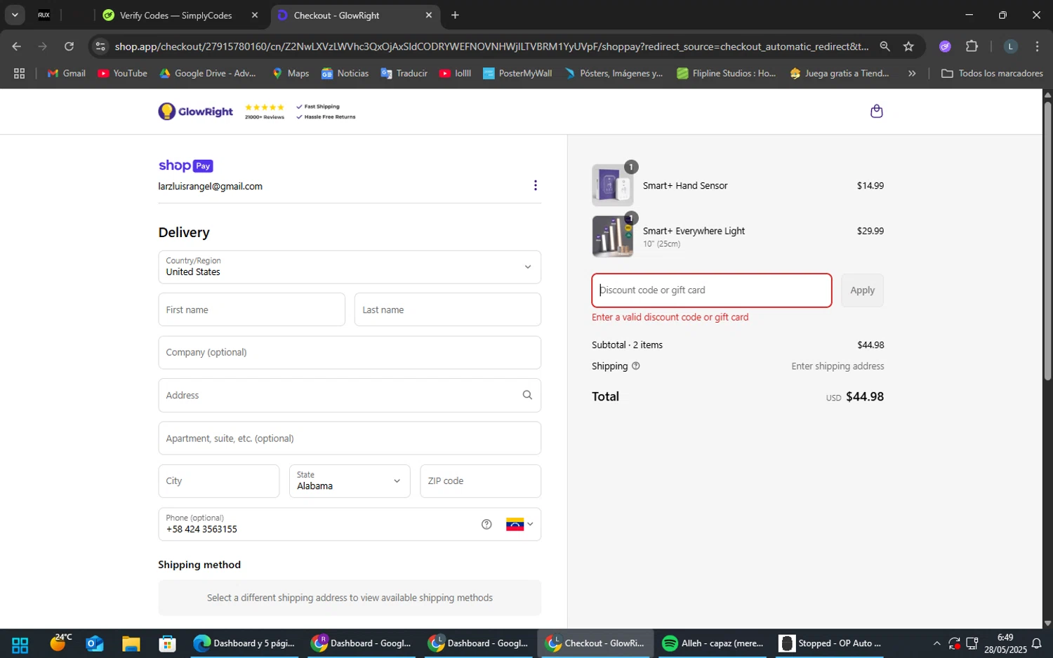Bookmark this page with the star icon
The width and height of the screenshot is (1053, 658).
(908, 46)
